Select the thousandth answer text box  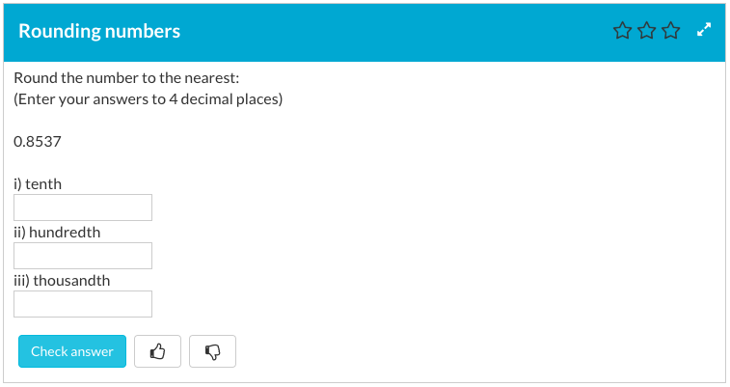83,304
